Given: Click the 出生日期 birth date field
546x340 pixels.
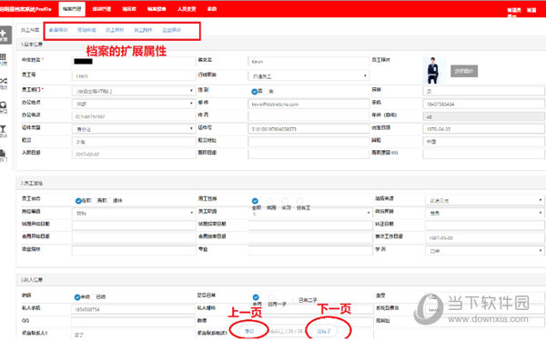Looking at the screenshot, I should 484,129.
